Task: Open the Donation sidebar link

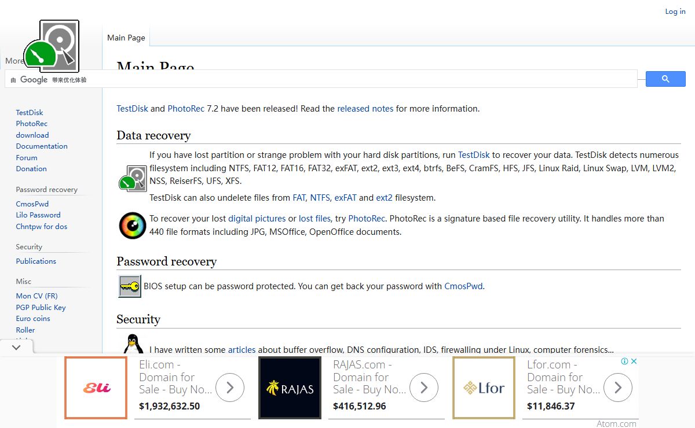Action: pyautogui.click(x=31, y=169)
